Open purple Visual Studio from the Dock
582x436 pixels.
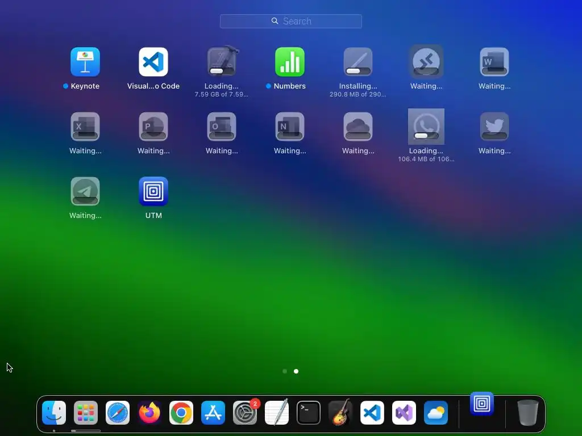[404, 413]
